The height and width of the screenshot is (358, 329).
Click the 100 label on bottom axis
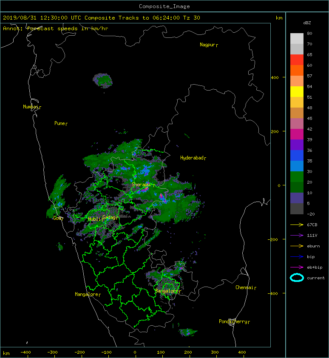tap(161, 352)
